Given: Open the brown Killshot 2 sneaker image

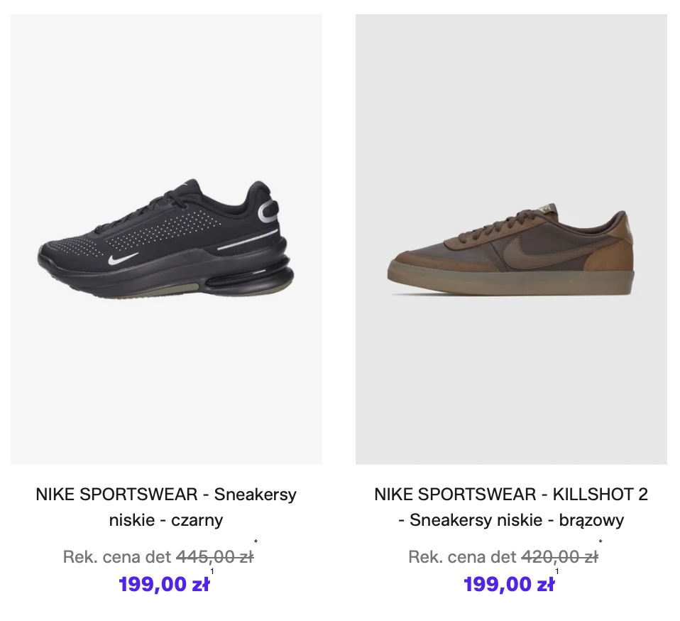Looking at the screenshot, I should click(x=511, y=239).
